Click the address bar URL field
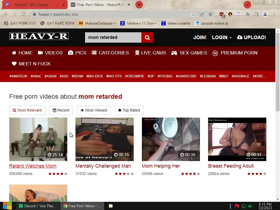This screenshot has width=280, height=210. pyautogui.click(x=111, y=14)
